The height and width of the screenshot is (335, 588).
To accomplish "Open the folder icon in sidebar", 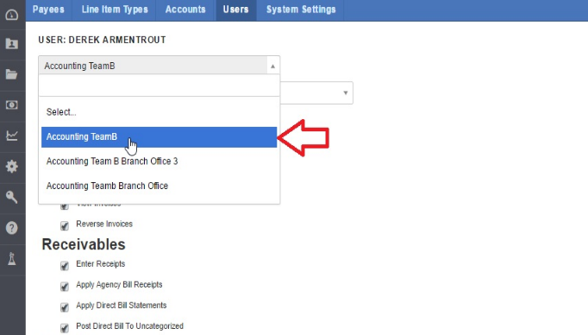I will [12, 74].
